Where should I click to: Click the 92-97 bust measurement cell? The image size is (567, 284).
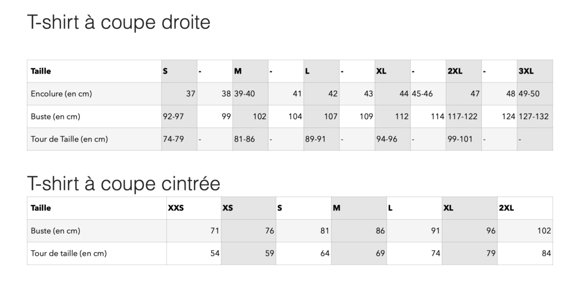[x=179, y=116]
